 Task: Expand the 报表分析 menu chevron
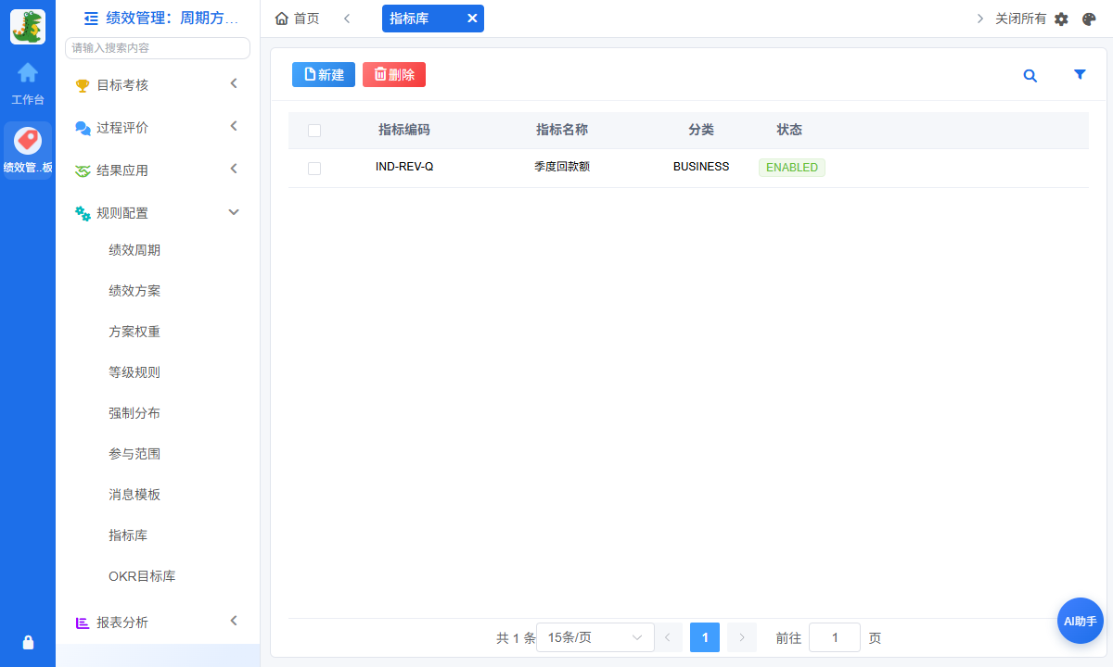pos(234,621)
